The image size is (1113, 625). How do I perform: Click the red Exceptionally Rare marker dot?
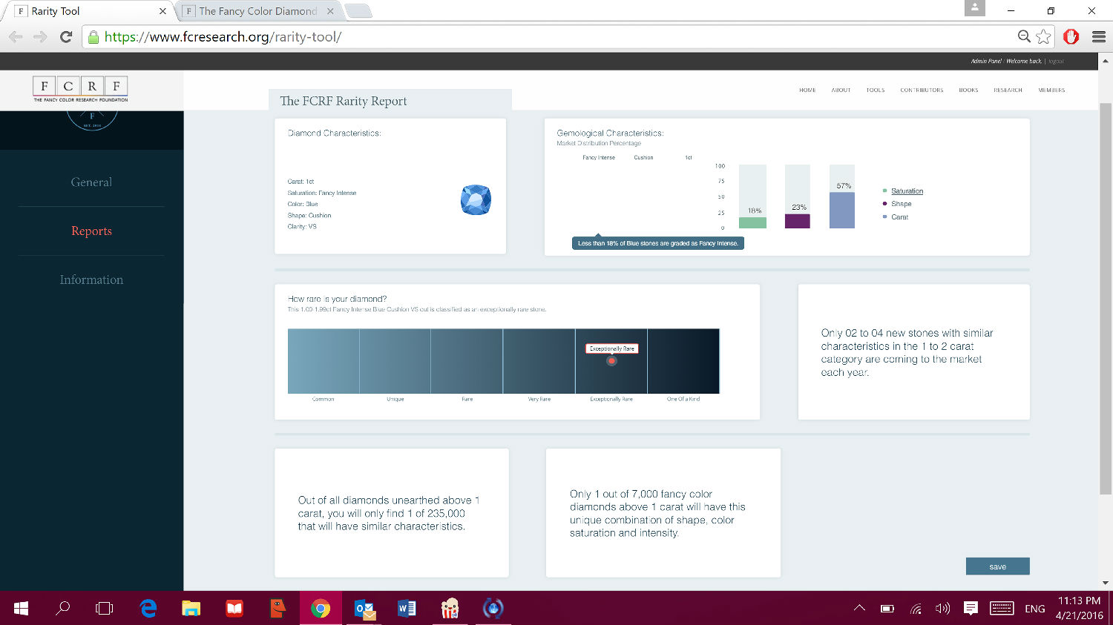[x=611, y=362]
